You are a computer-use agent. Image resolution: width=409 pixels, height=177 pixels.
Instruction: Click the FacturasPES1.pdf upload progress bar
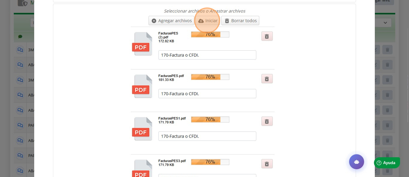point(210,119)
